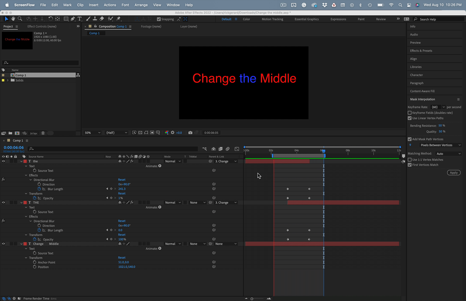Select the Pen tool
The width and height of the screenshot is (466, 301).
pos(73,19)
